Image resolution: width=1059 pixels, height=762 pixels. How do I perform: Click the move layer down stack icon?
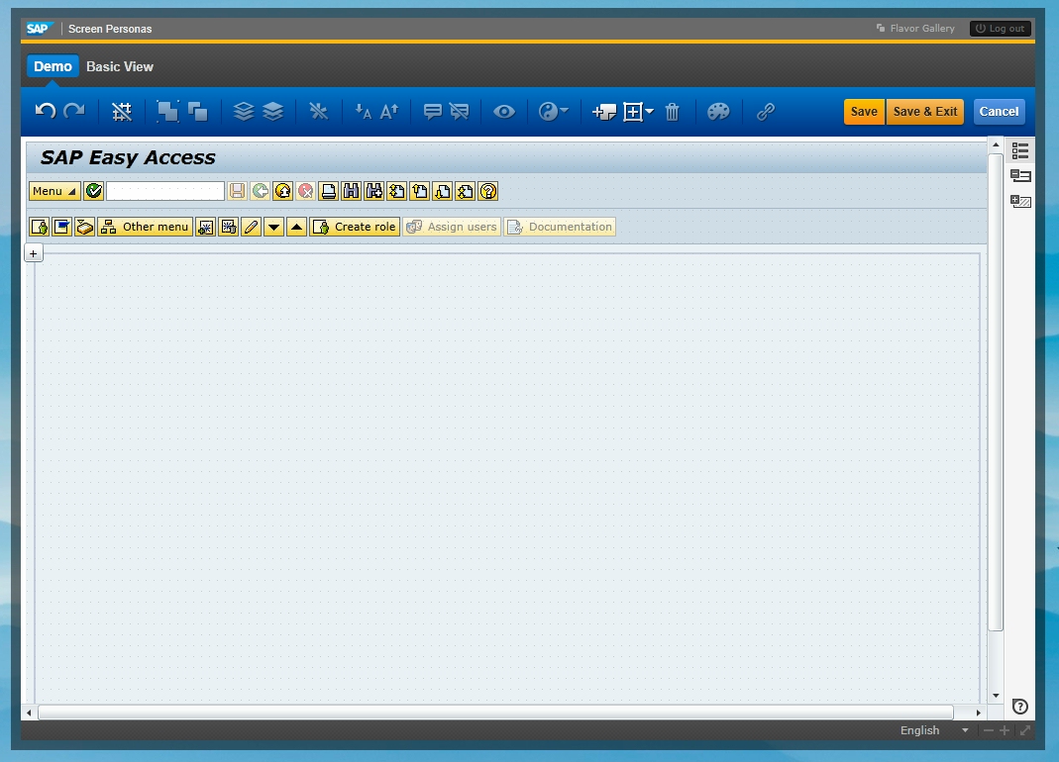click(x=272, y=112)
